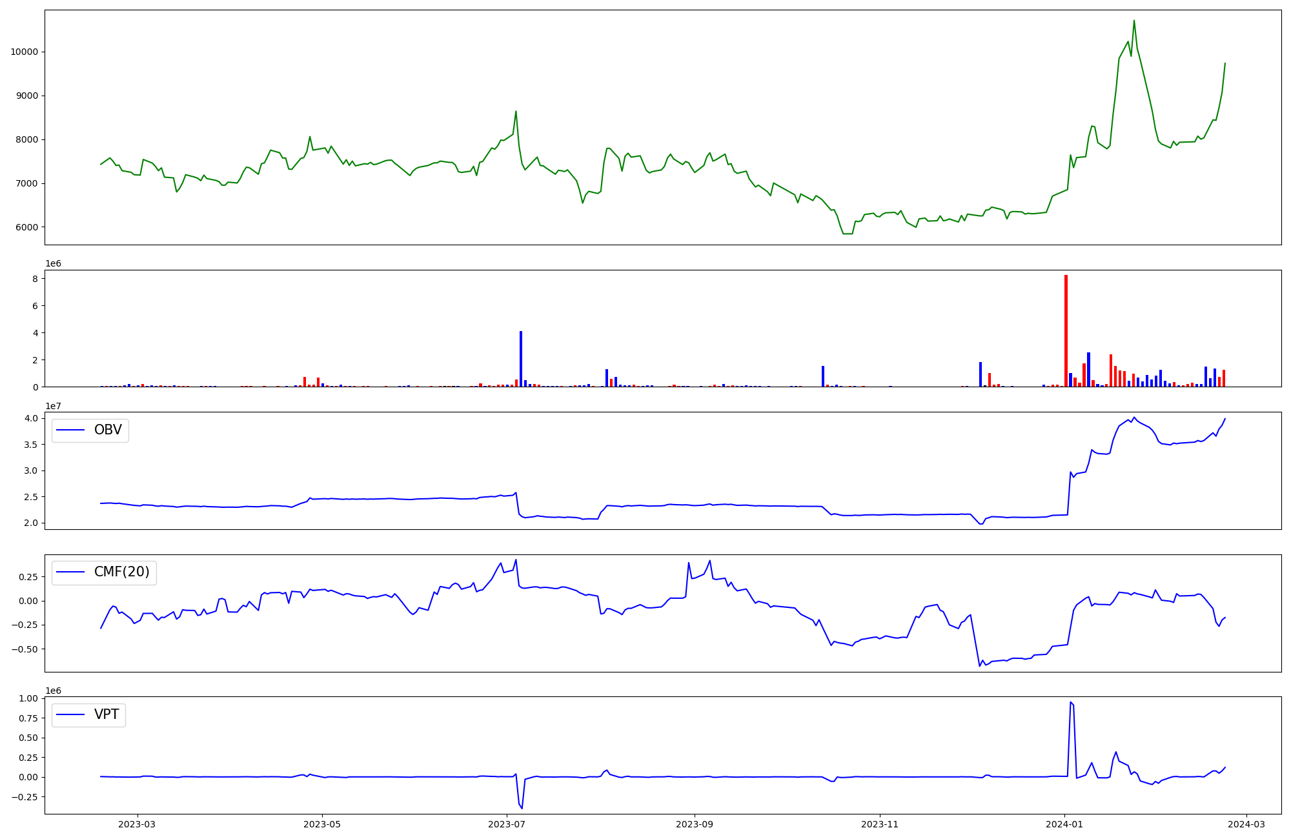This screenshot has height=839, width=1291.
Task: Click the 2024-01 x-axis date label
Action: tap(1064, 824)
